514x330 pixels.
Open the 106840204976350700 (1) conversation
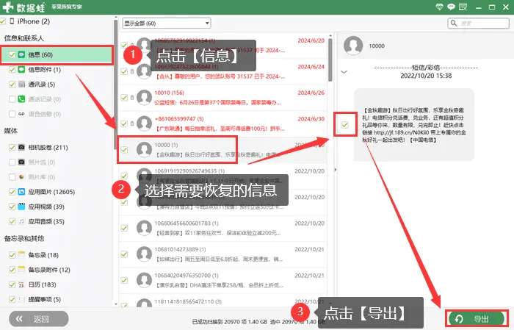coord(223,281)
